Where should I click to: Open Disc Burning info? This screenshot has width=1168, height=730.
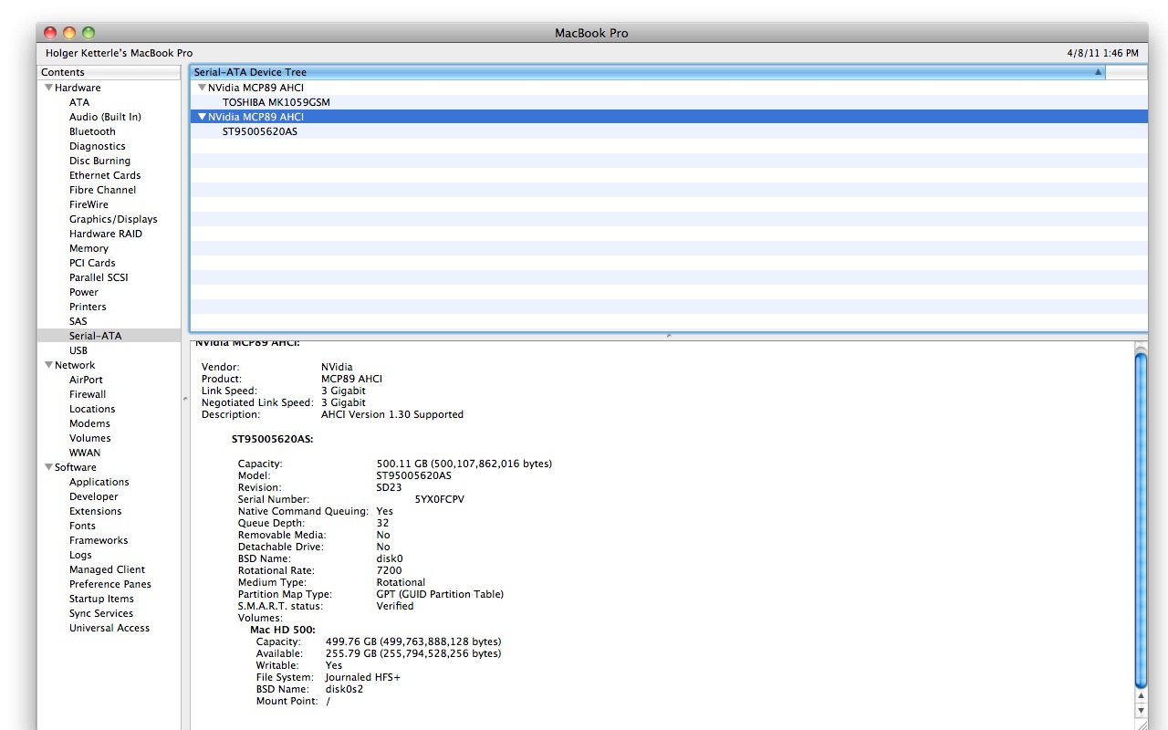point(99,161)
